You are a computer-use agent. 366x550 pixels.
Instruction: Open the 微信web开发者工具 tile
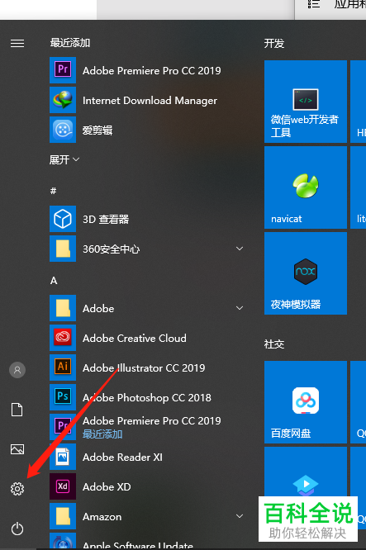click(x=306, y=102)
